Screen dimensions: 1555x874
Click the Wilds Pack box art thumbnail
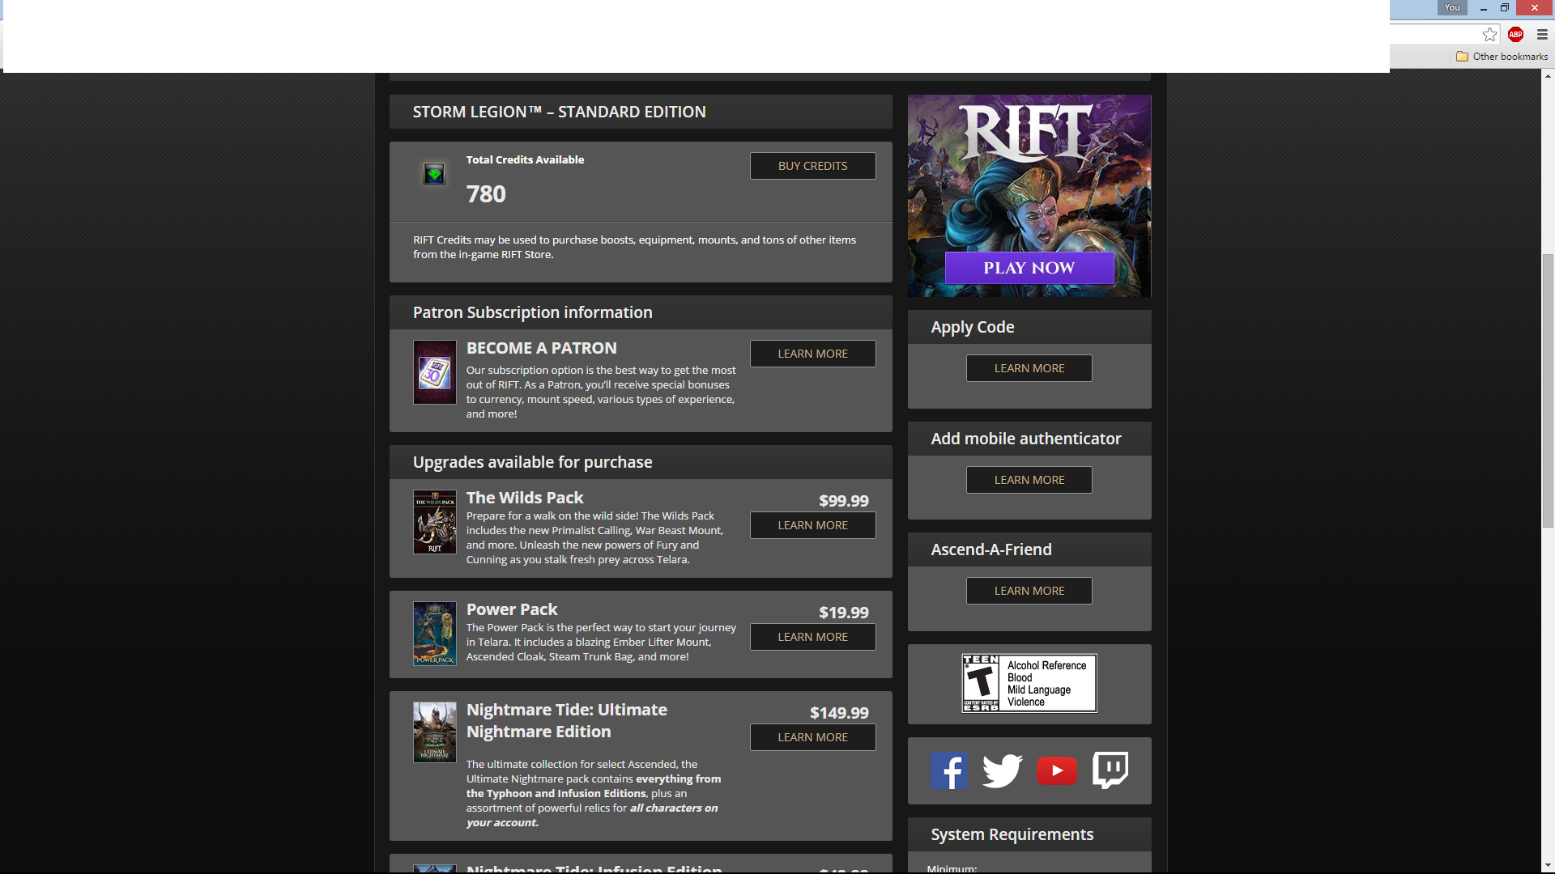(435, 522)
